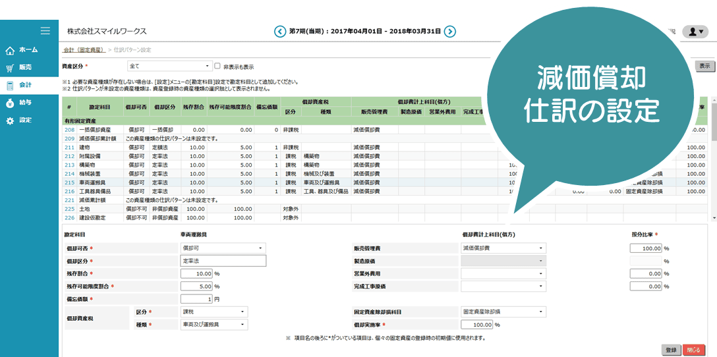Open the 償却可否 dropdown
717x357 pixels.
pyautogui.click(x=223, y=248)
